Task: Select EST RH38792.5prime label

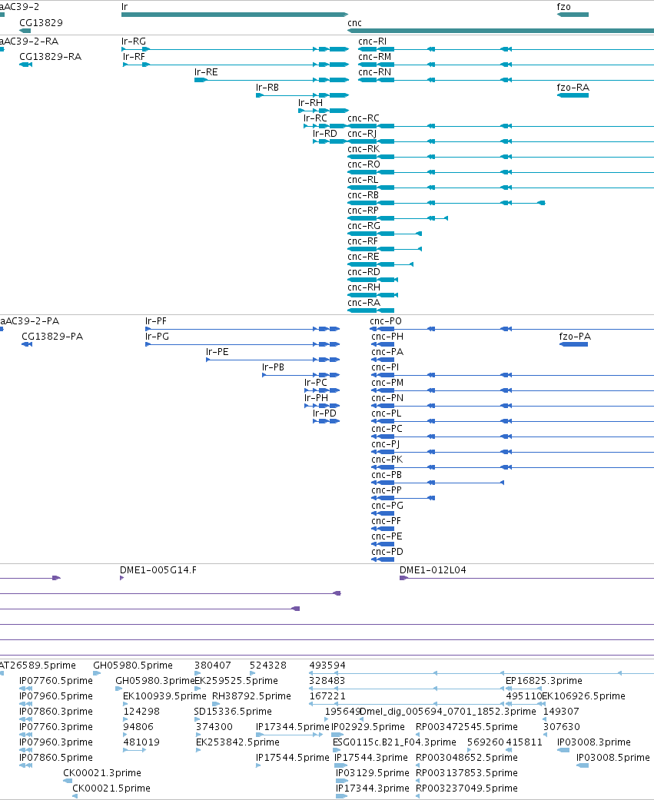Action: click(x=251, y=696)
